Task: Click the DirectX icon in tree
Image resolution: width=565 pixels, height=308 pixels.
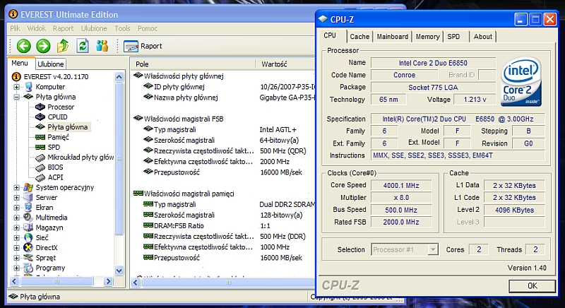Action: click(x=28, y=248)
